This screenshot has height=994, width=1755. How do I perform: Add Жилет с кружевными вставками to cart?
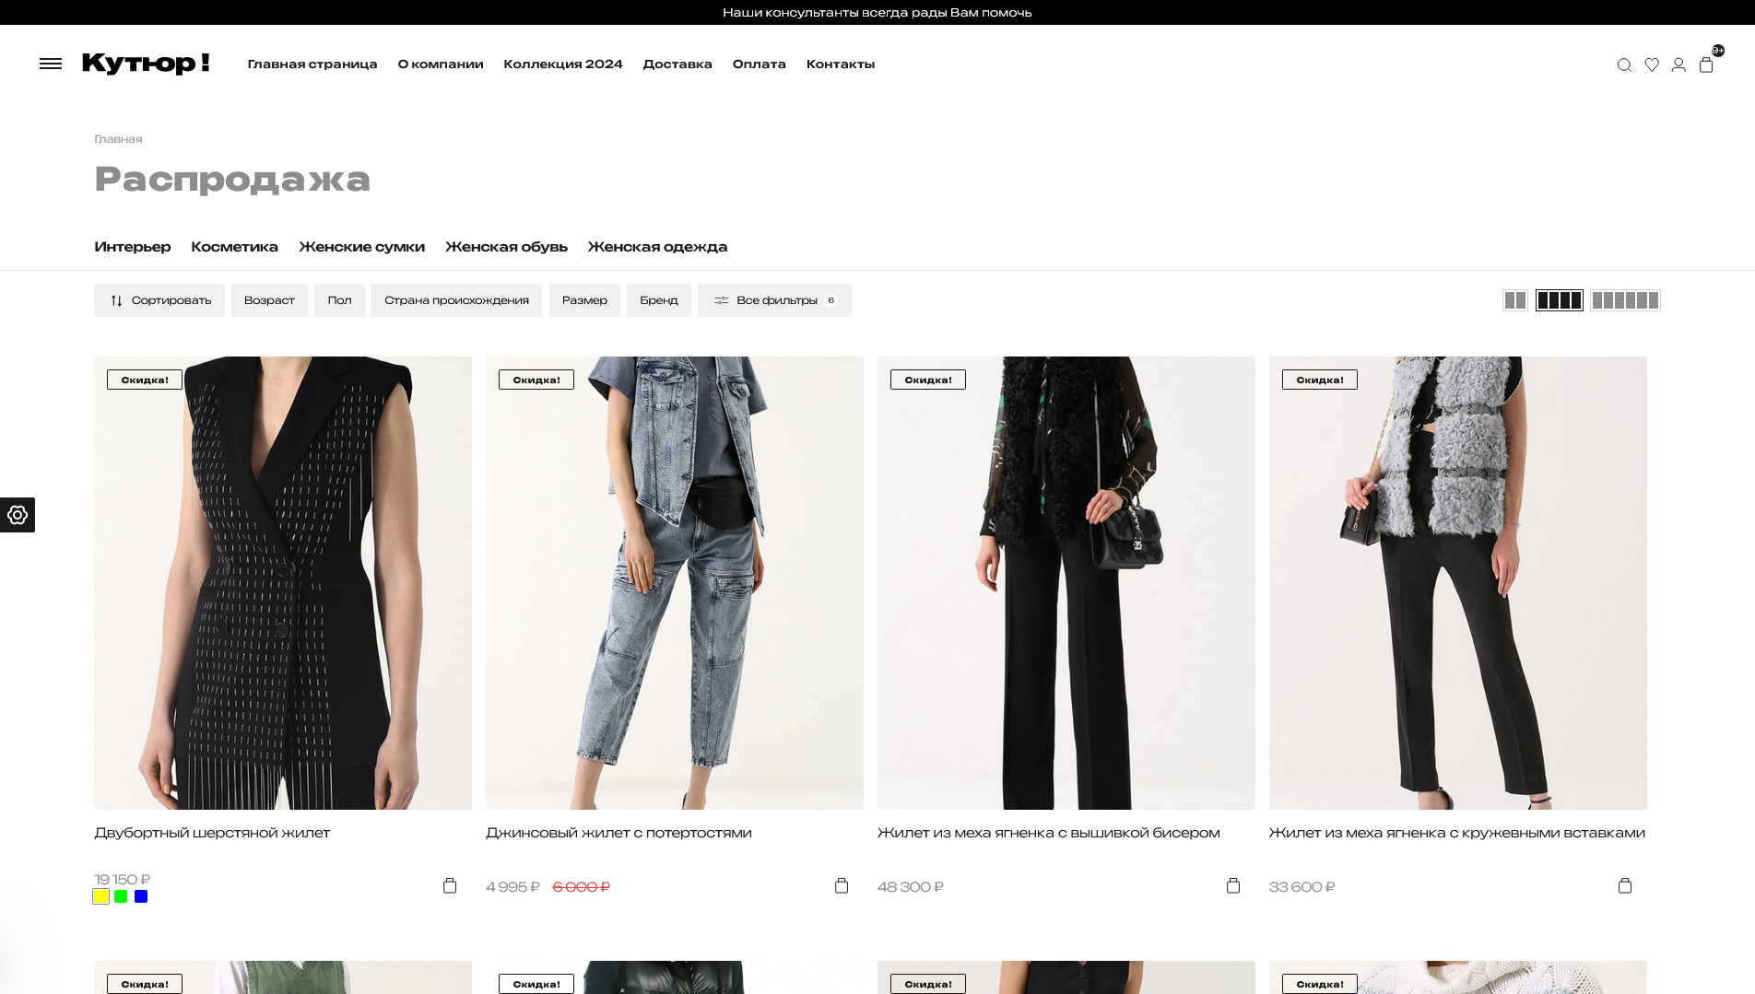[1625, 885]
